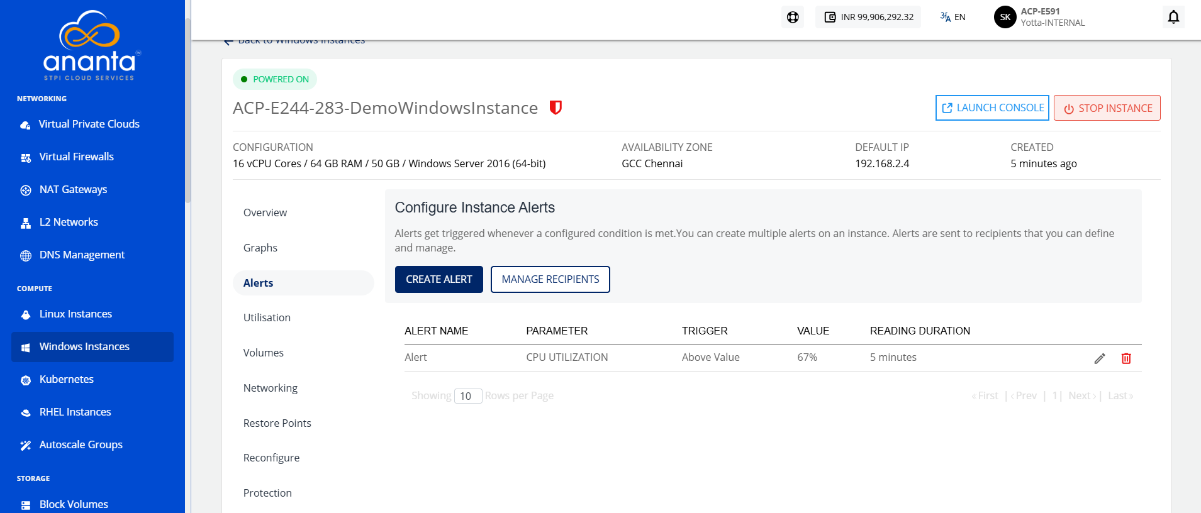Delete the alert with red trash icon
The height and width of the screenshot is (513, 1201).
click(1126, 358)
